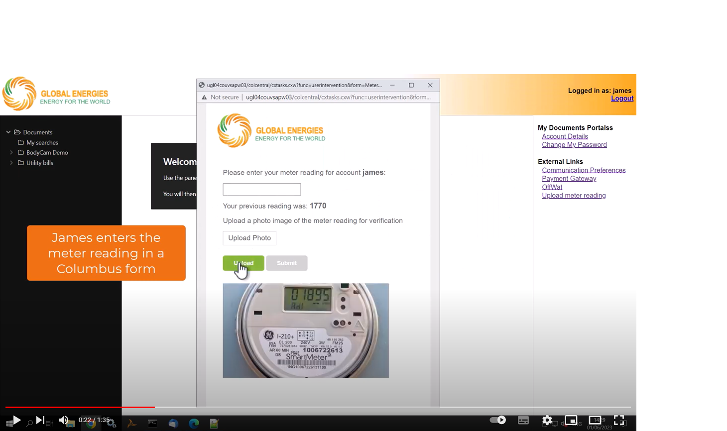Expand the Utility bills folder
This screenshot has height=431, width=727.
pyautogui.click(x=11, y=163)
